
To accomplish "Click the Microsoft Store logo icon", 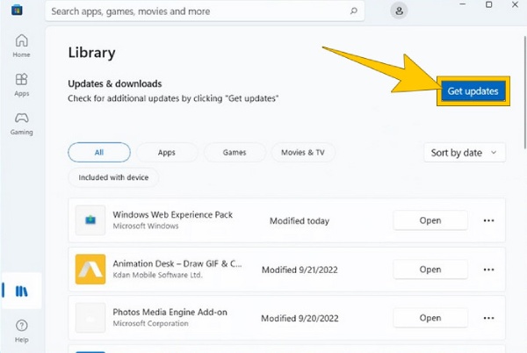I will tap(17, 10).
